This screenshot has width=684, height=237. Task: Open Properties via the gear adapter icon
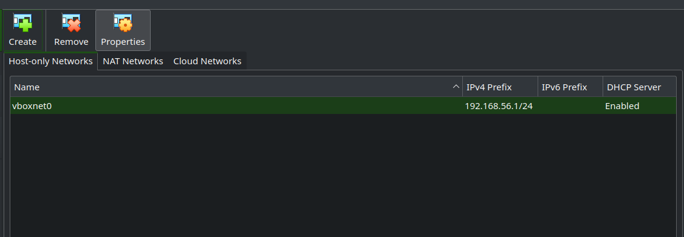pyautogui.click(x=123, y=22)
